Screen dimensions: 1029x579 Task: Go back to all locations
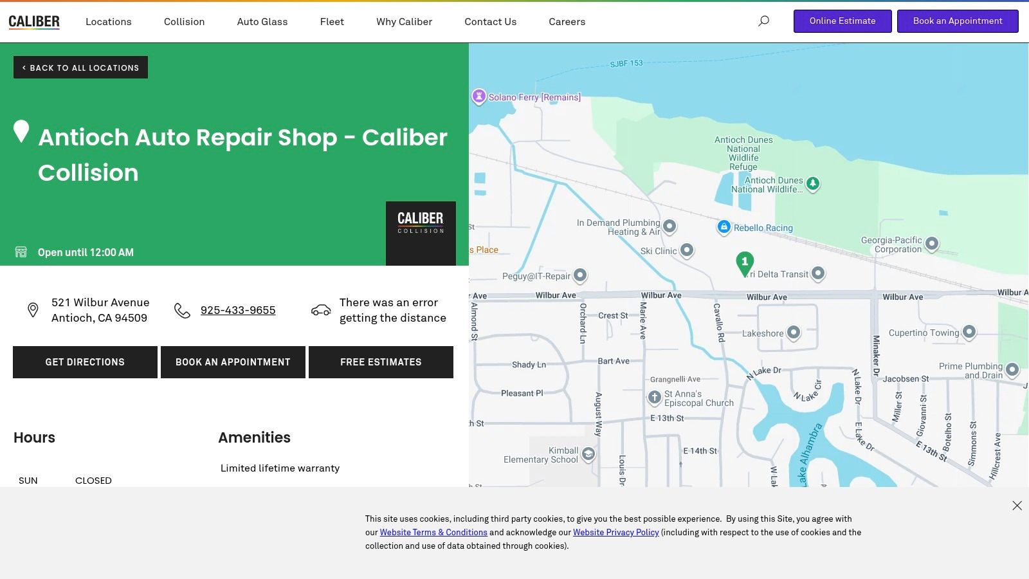[80, 68]
